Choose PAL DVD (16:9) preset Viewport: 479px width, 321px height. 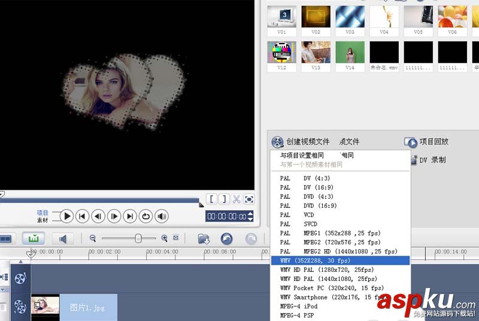pyautogui.click(x=340, y=205)
